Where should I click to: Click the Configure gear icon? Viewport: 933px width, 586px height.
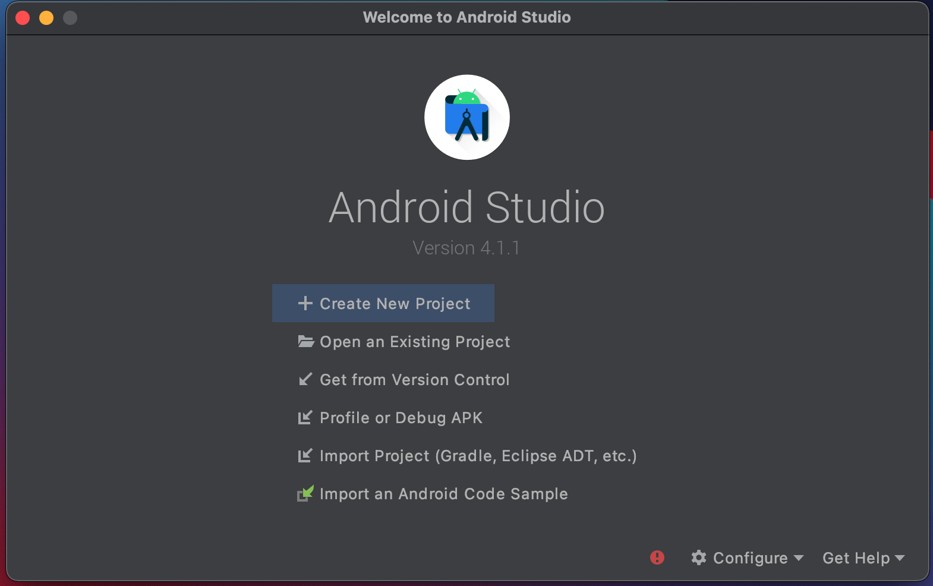click(x=699, y=557)
